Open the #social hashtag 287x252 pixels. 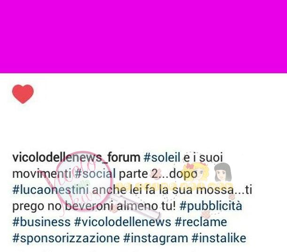tap(95, 173)
